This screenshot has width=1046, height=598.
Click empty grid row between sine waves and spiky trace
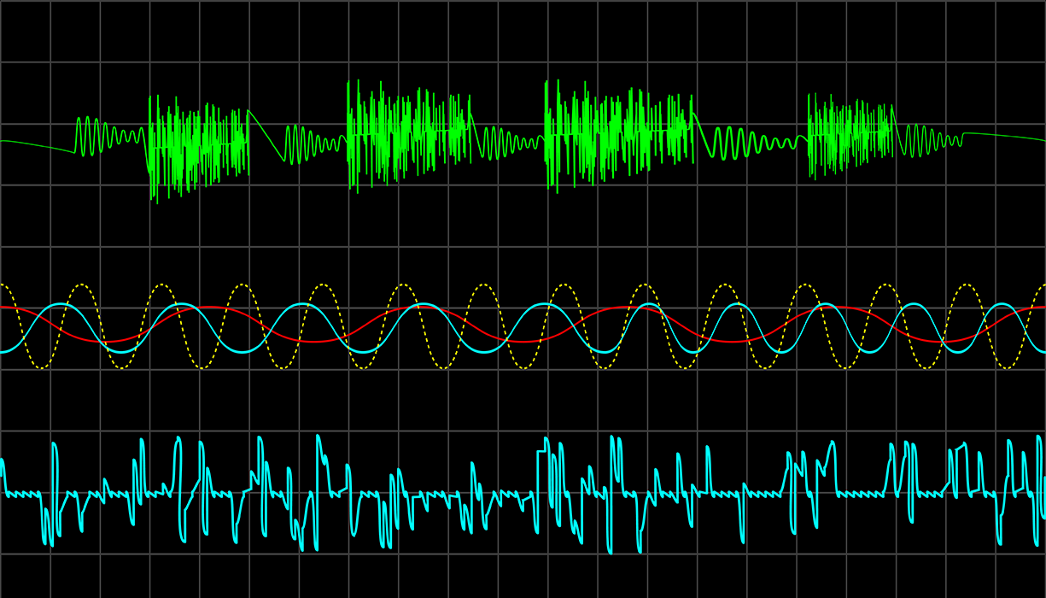coord(523,400)
